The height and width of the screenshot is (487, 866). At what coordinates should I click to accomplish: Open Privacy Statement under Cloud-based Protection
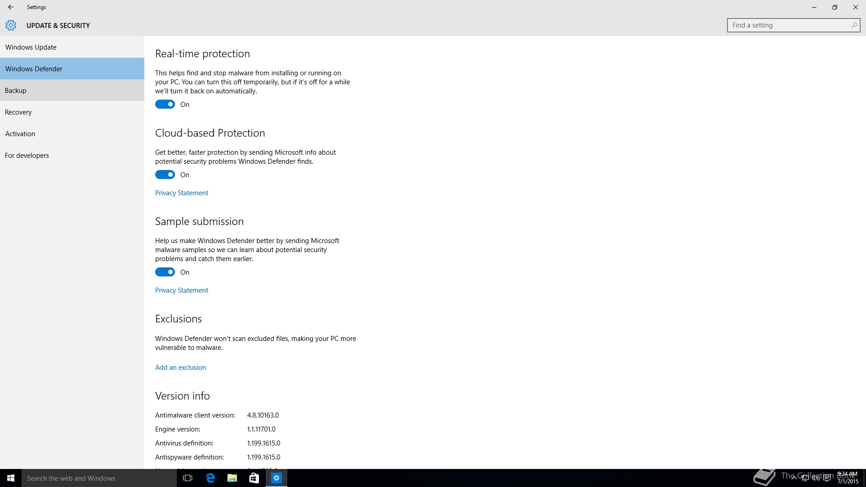pyautogui.click(x=182, y=193)
